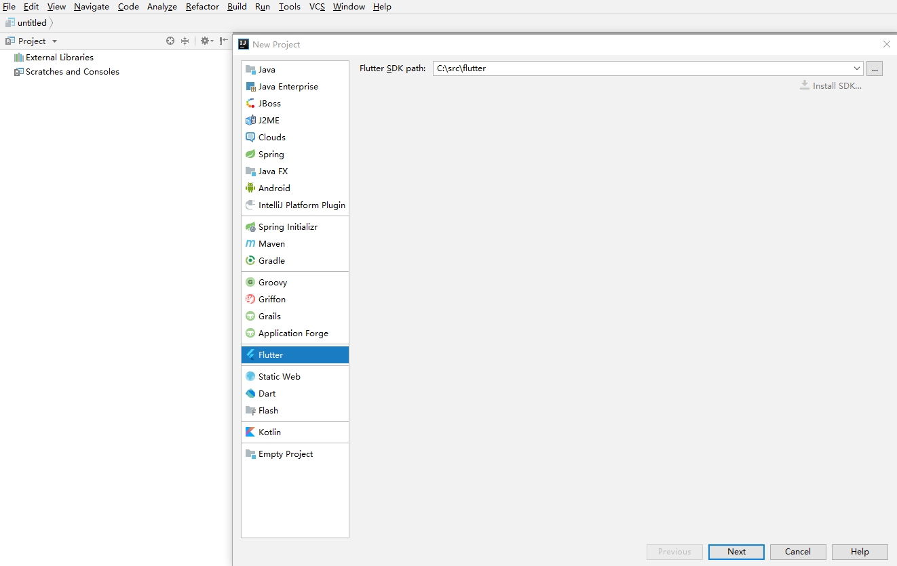Viewport: 897px width, 566px height.
Task: Pick the Flash icon in the list
Action: (250, 411)
